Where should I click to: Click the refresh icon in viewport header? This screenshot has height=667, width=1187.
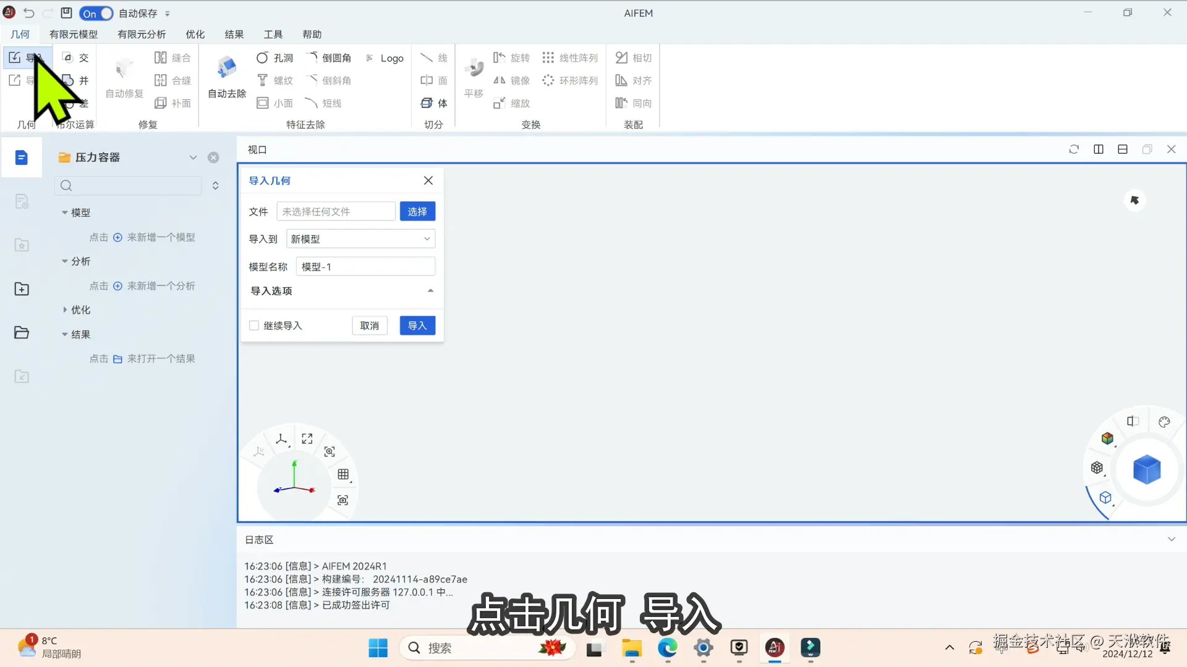pos(1074,149)
